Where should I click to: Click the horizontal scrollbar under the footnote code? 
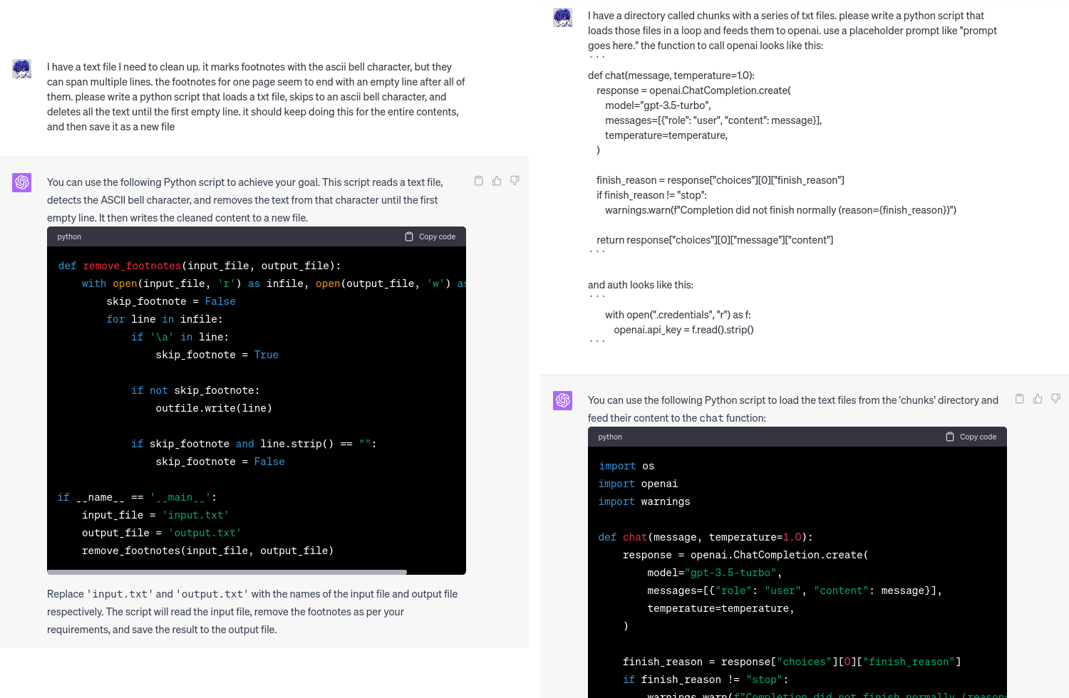pos(227,571)
